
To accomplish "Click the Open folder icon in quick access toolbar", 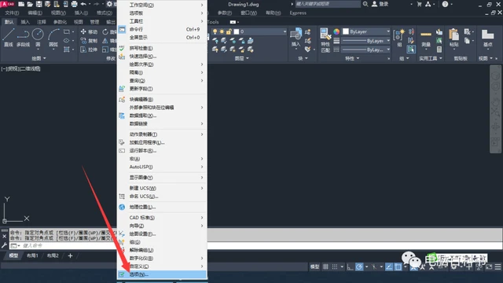I will [30, 4].
